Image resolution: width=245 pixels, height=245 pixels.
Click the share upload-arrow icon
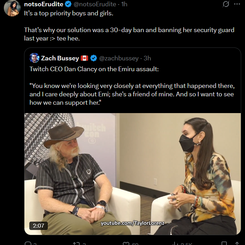pos(237,244)
